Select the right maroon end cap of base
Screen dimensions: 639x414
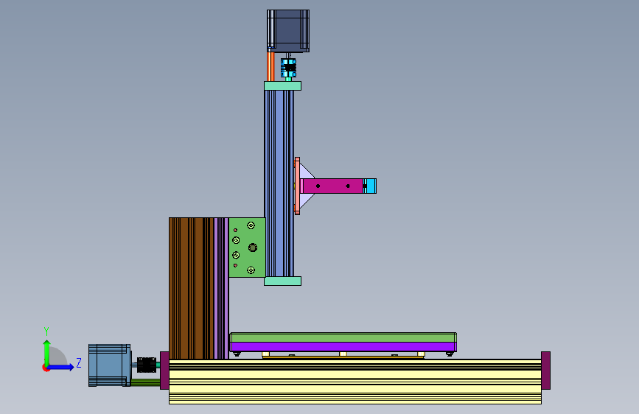[x=545, y=371]
